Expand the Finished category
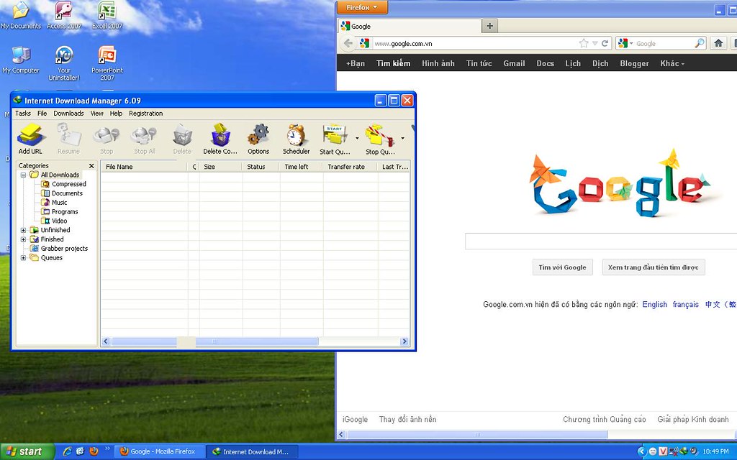This screenshot has width=737, height=460. (23, 239)
